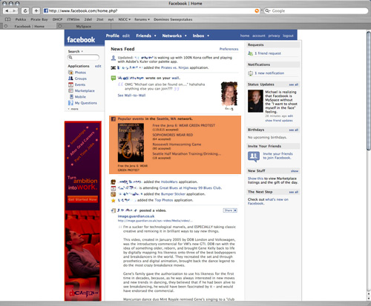Click the new notification icon
The width and height of the screenshot is (371, 306).
point(250,73)
